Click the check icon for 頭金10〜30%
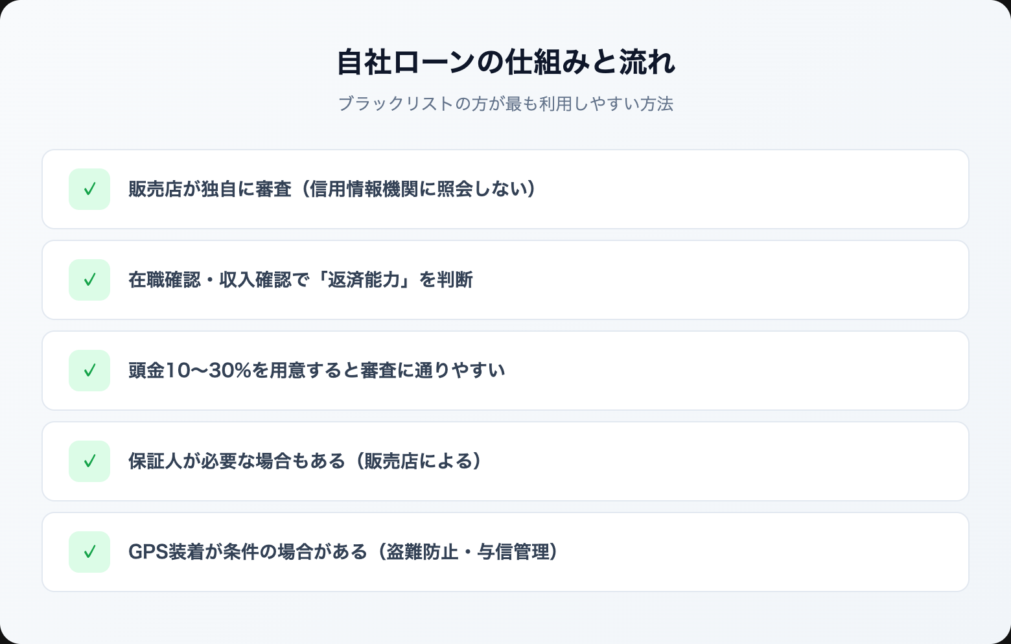Viewport: 1011px width, 644px height. click(x=89, y=371)
